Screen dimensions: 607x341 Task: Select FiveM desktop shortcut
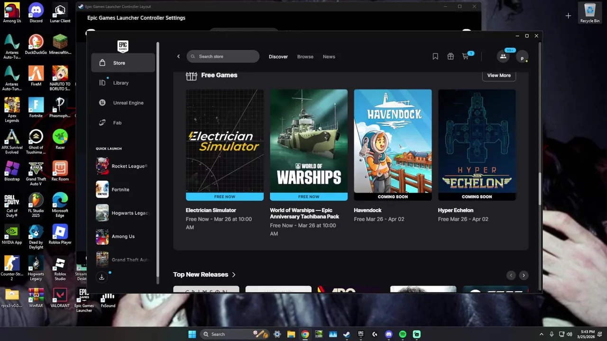click(x=36, y=76)
